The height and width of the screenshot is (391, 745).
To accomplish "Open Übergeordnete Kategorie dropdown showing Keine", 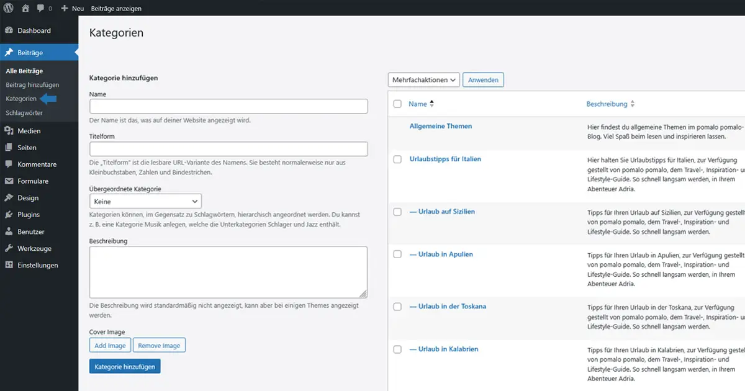I will [x=145, y=201].
